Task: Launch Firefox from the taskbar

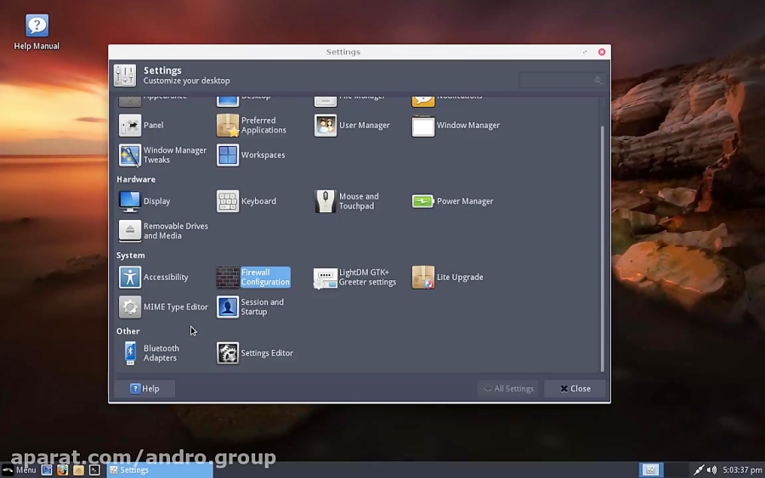Action: [x=62, y=470]
